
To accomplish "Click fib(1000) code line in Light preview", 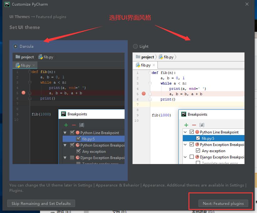I will (x=161, y=115).
